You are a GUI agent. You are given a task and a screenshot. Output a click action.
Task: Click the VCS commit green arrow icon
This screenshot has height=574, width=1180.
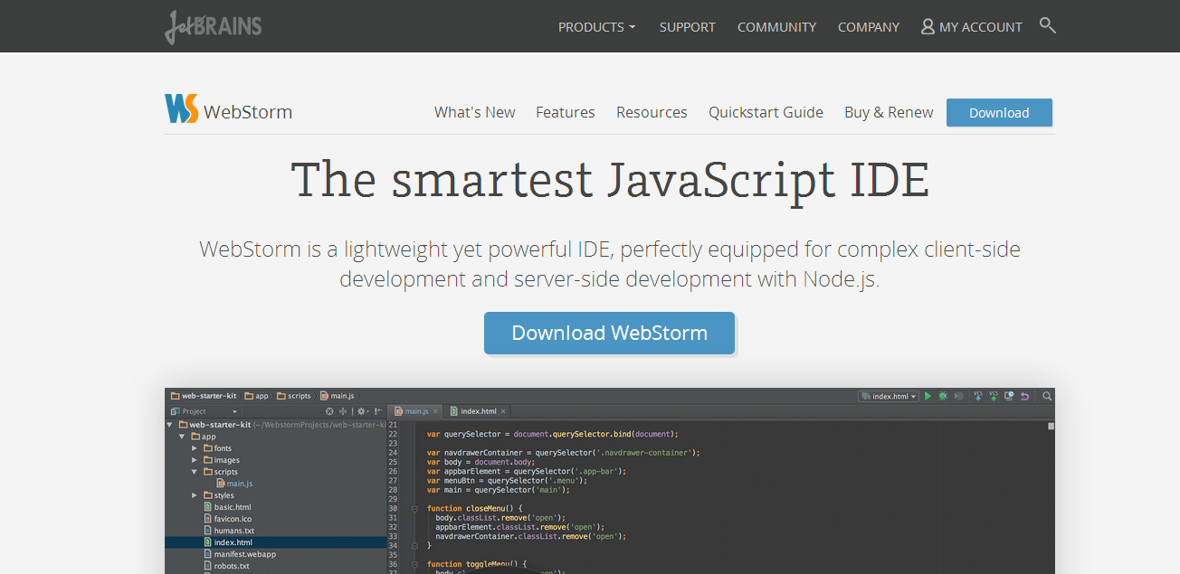pos(994,396)
